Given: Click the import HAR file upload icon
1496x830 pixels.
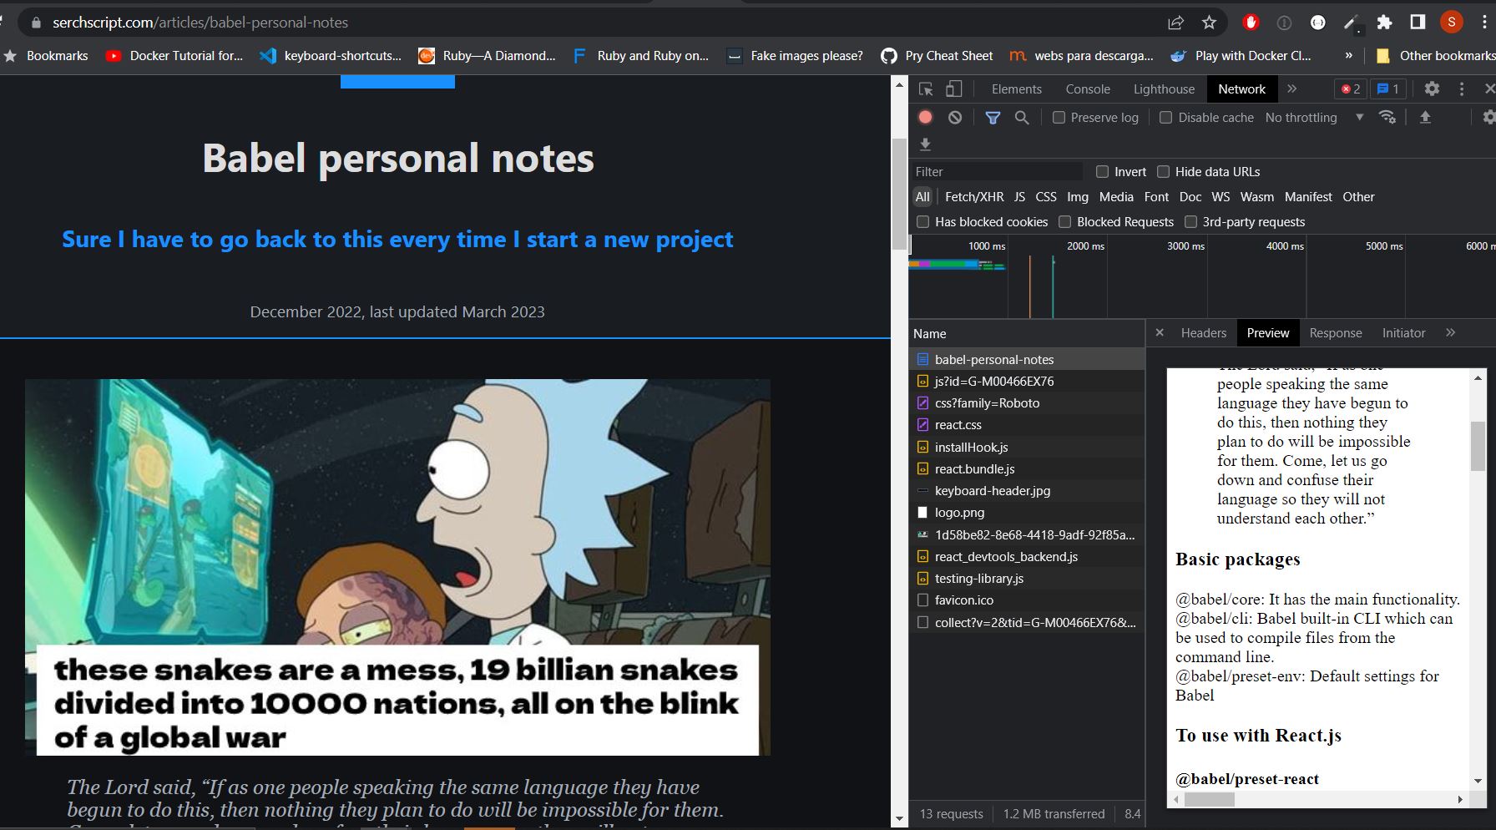Looking at the screenshot, I should [1426, 118].
